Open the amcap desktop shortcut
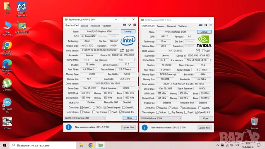Image resolution: width=265 pixels, height=149 pixels. (7, 123)
